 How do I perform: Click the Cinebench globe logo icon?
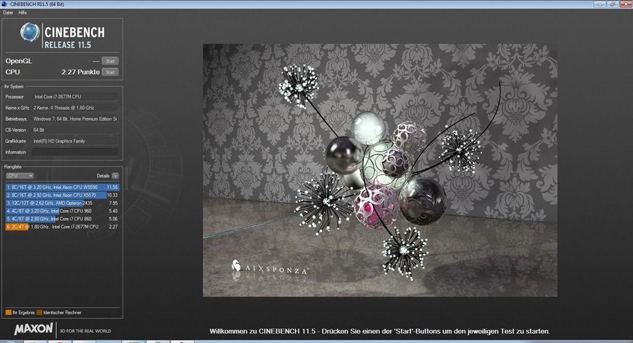30,32
